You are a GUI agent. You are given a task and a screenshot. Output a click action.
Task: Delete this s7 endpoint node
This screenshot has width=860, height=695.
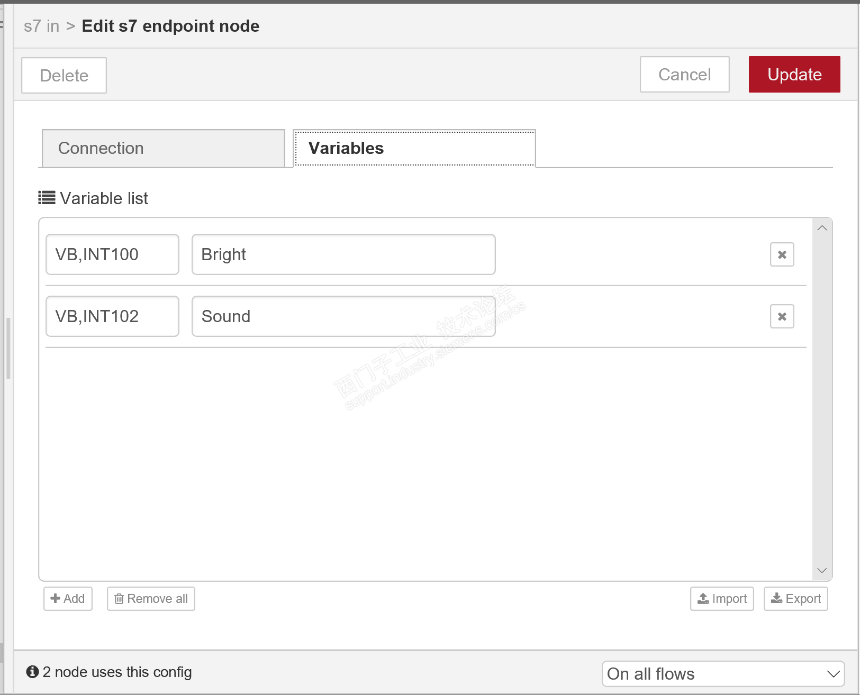64,76
